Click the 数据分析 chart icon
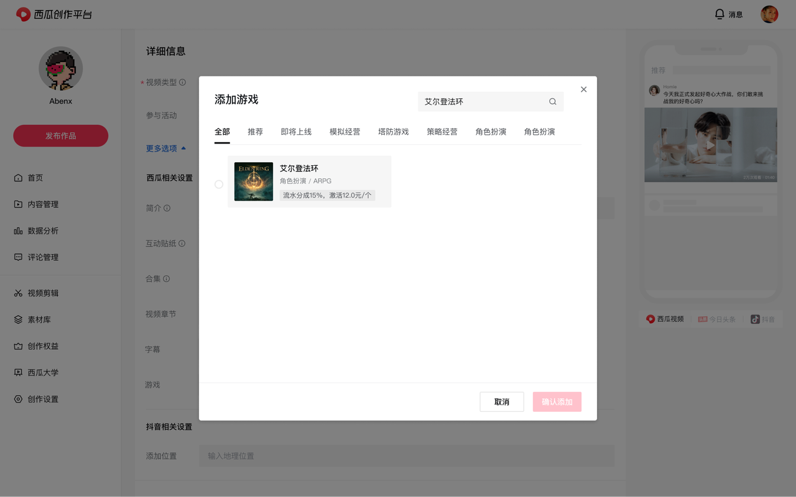This screenshot has width=796, height=497. [x=18, y=231]
